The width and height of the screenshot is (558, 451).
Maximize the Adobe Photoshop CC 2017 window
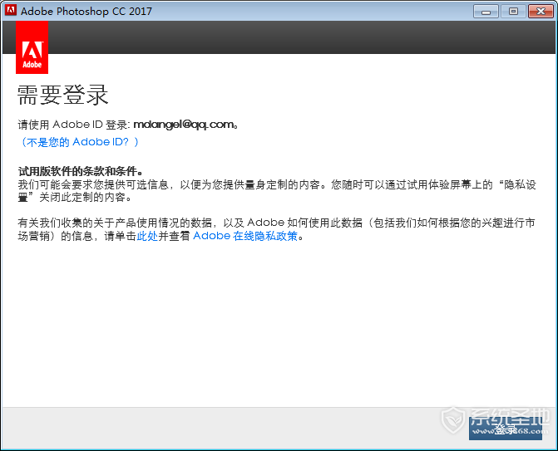pos(513,12)
